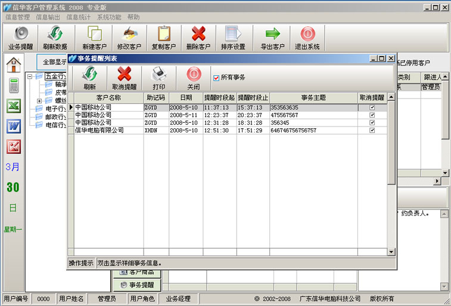This screenshot has width=451, height=306.
Task: Toggle 取消提醒 checkbox for the 356345 row
Action: [x=372, y=123]
